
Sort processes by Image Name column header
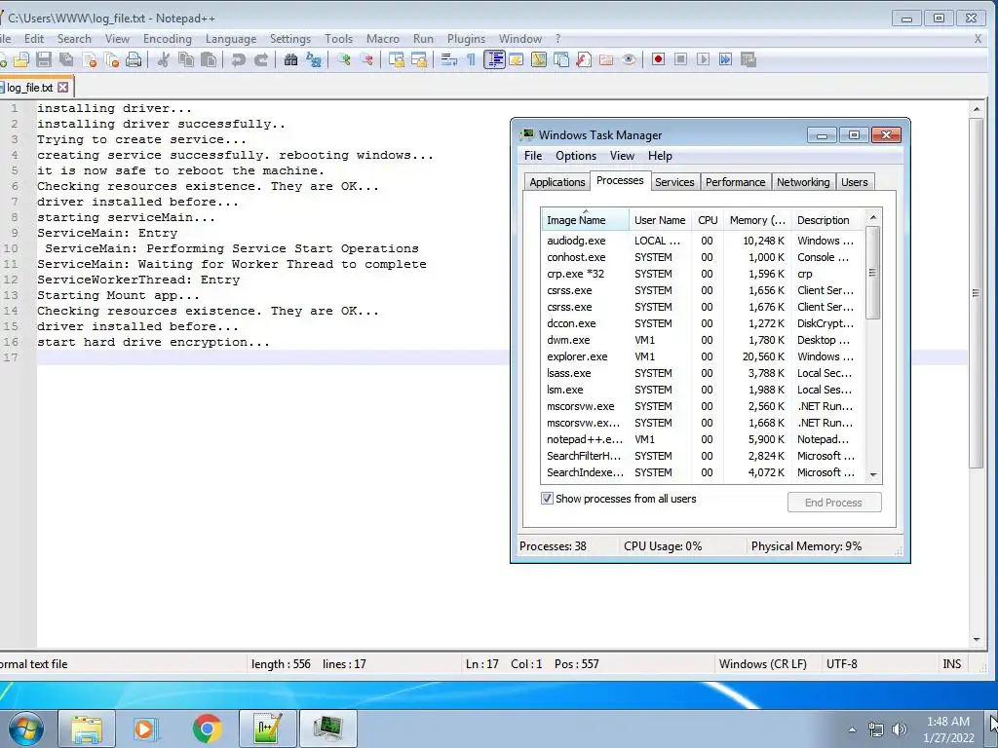point(585,220)
